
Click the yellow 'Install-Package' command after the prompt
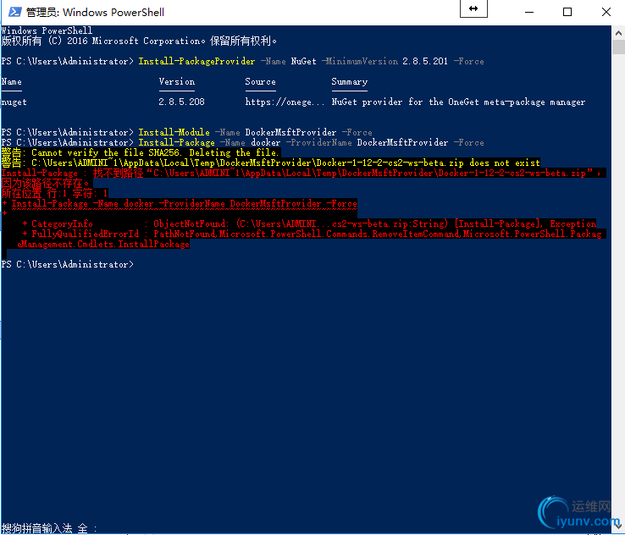(x=177, y=142)
